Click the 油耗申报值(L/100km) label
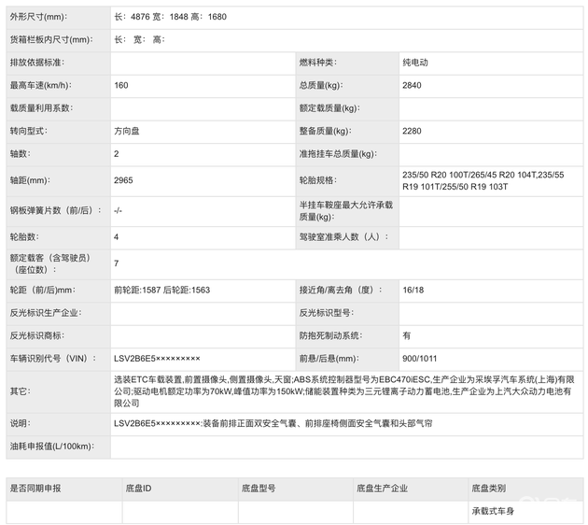This screenshot has width=588, height=525. click(x=51, y=447)
